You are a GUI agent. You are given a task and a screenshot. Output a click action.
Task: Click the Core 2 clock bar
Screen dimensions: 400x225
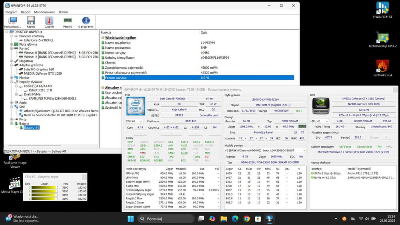coord(44,195)
